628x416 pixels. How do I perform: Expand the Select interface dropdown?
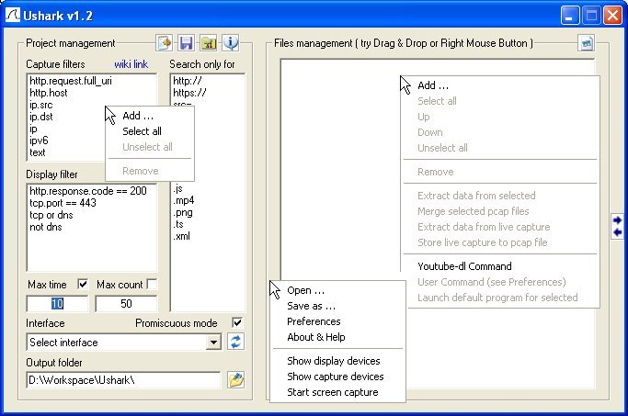214,343
